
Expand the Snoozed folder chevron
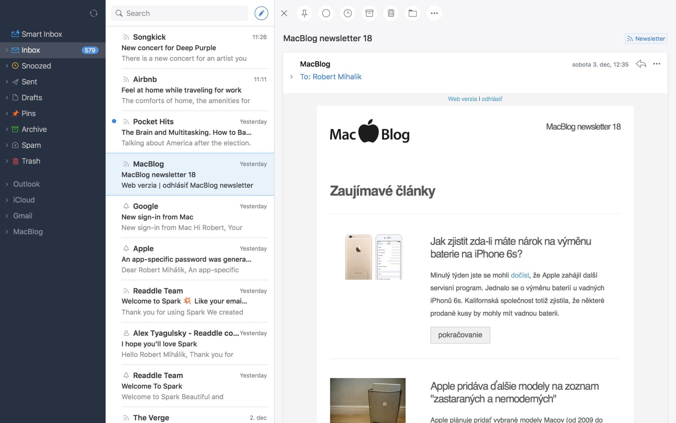coord(7,66)
